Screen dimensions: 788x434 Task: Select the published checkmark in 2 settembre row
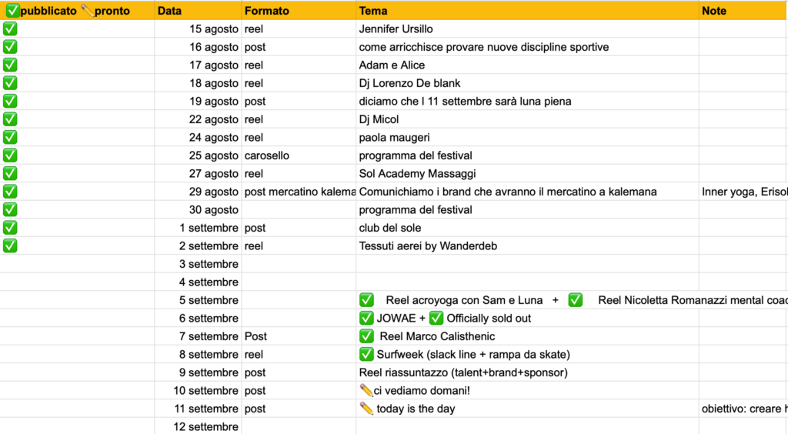11,246
